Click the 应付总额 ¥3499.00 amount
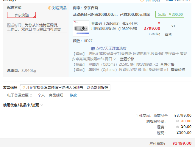195x147 pixels. click(x=182, y=143)
